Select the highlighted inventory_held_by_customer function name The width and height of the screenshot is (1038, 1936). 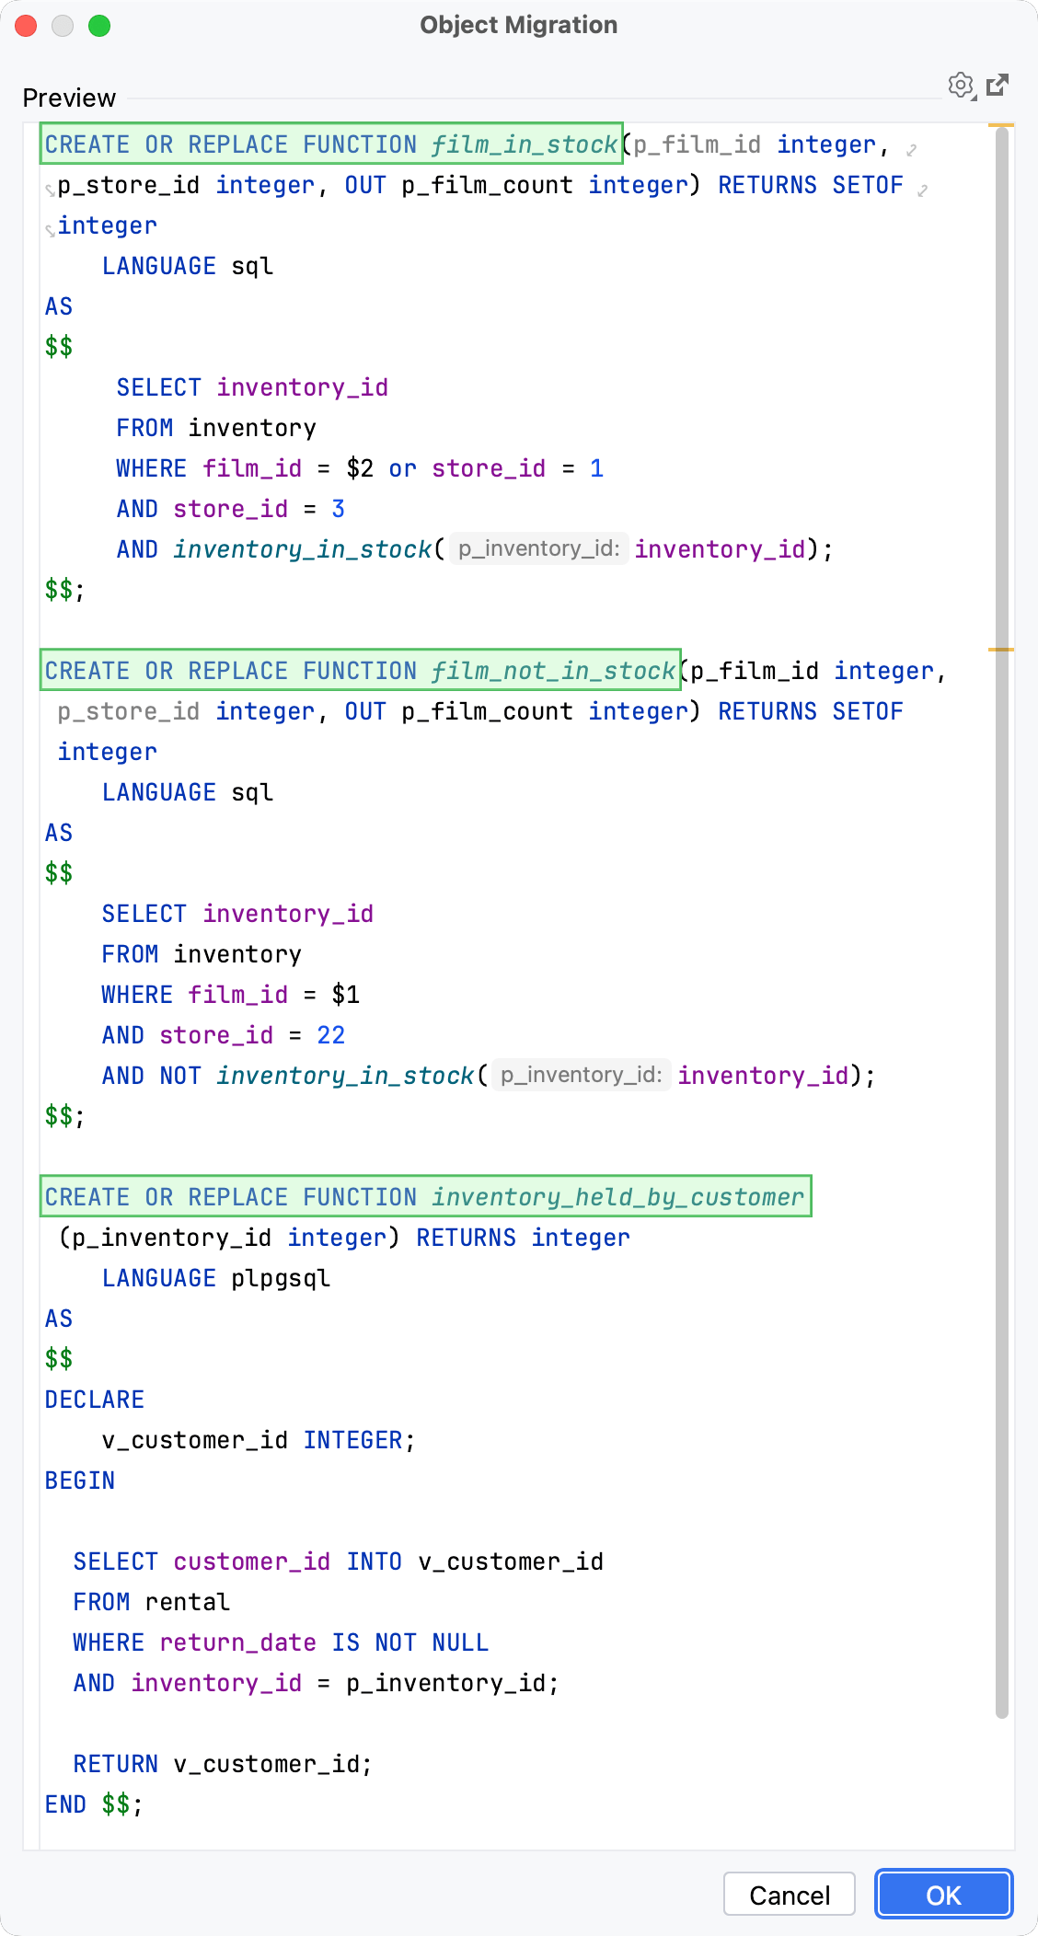[618, 1197]
